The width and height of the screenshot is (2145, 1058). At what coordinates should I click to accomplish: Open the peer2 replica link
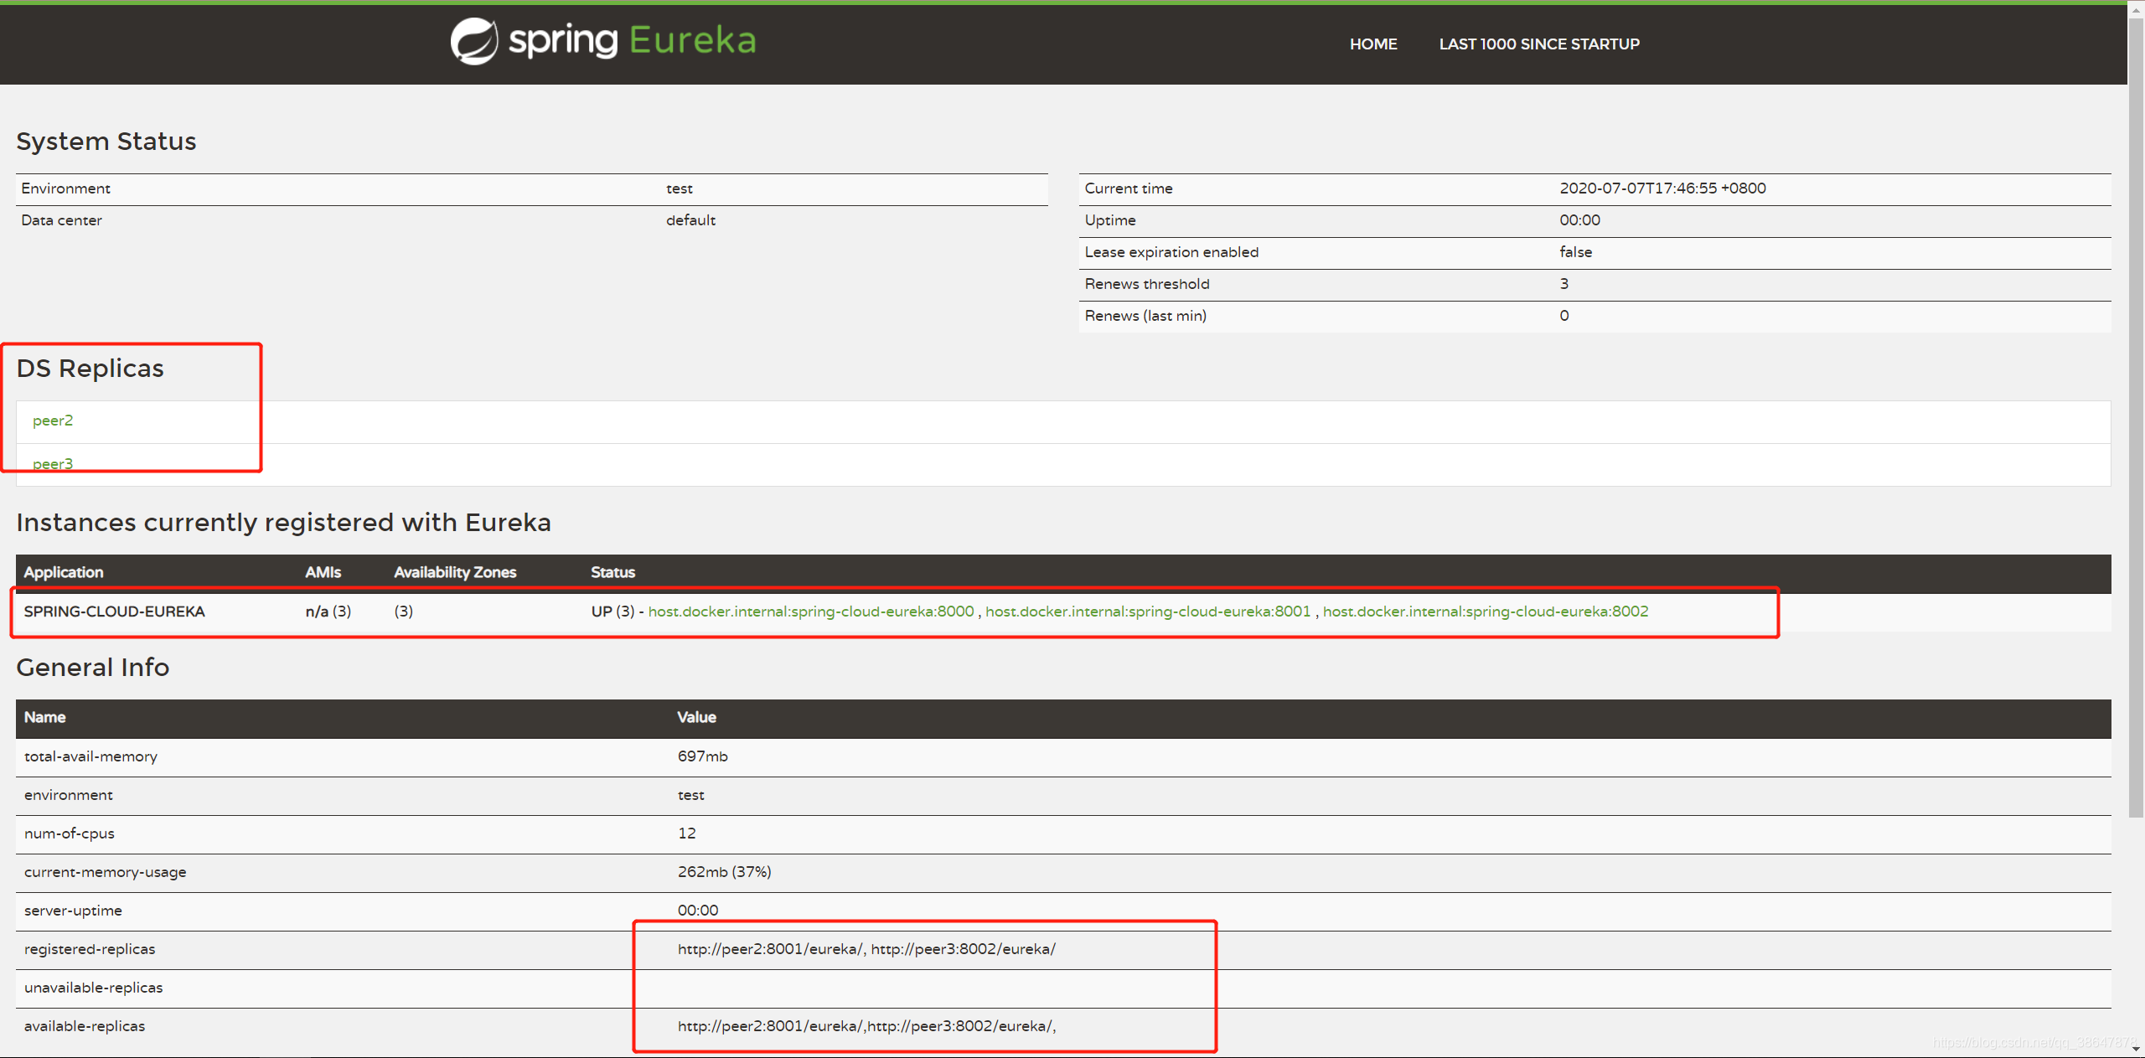pyautogui.click(x=53, y=421)
